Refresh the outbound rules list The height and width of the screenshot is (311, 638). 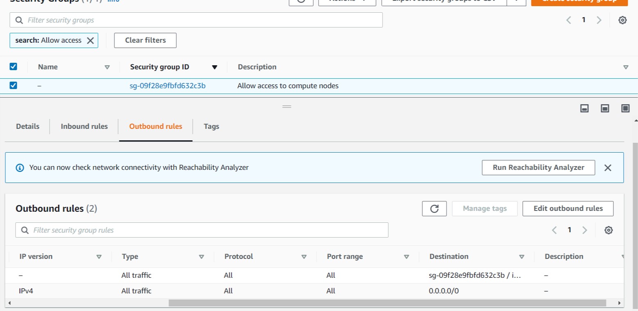[434, 208]
